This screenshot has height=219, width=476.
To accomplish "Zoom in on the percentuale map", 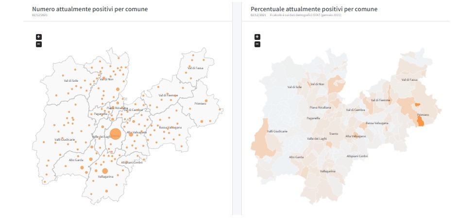I will click(257, 36).
